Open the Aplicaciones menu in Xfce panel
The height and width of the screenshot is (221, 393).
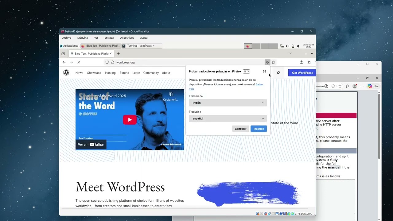click(x=70, y=46)
